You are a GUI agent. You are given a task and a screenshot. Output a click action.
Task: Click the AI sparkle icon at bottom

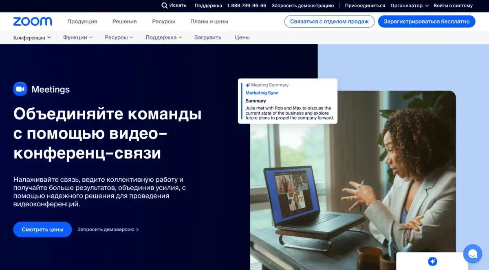pos(432,261)
